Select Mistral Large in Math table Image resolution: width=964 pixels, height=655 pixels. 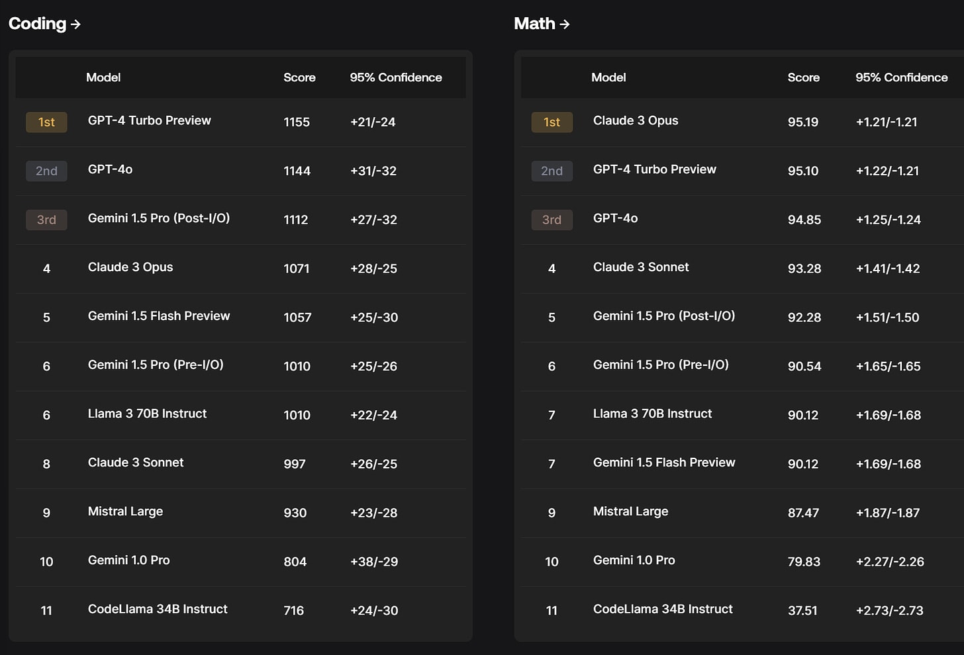630,511
